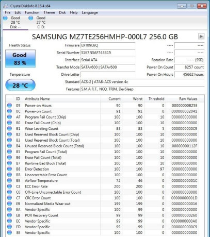The image size is (210, 237).
Task: Select raw value 00000000112F
Action: pyautogui.click(x=184, y=146)
